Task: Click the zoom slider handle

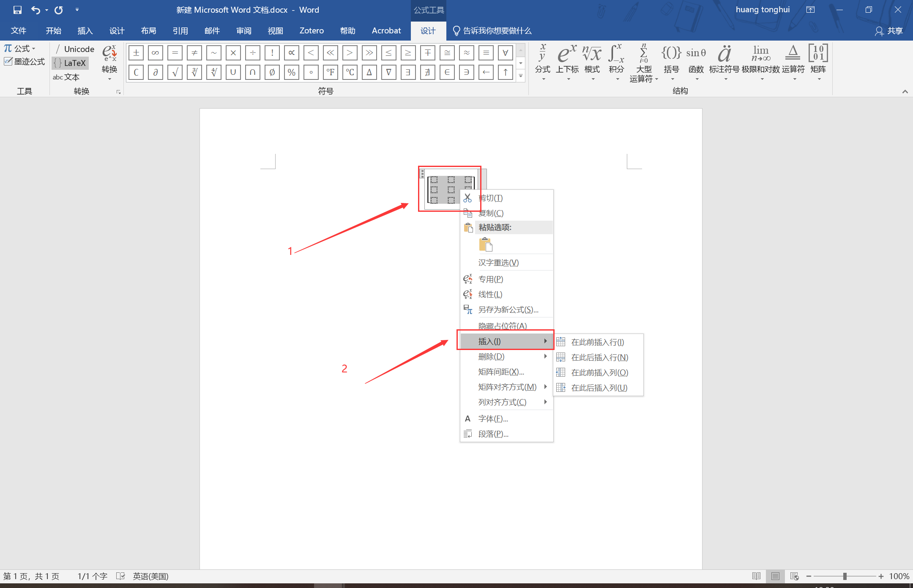Action: 845,576
